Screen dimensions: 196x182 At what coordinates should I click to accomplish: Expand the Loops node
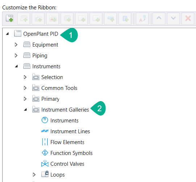(34, 175)
